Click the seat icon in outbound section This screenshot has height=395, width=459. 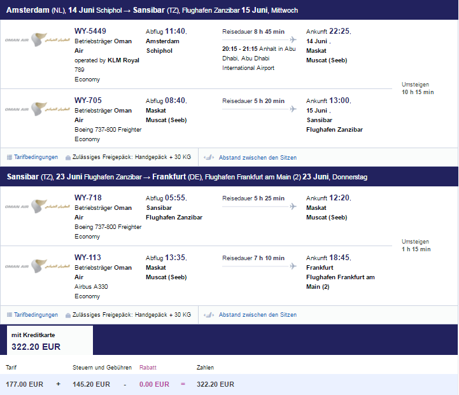209,158
